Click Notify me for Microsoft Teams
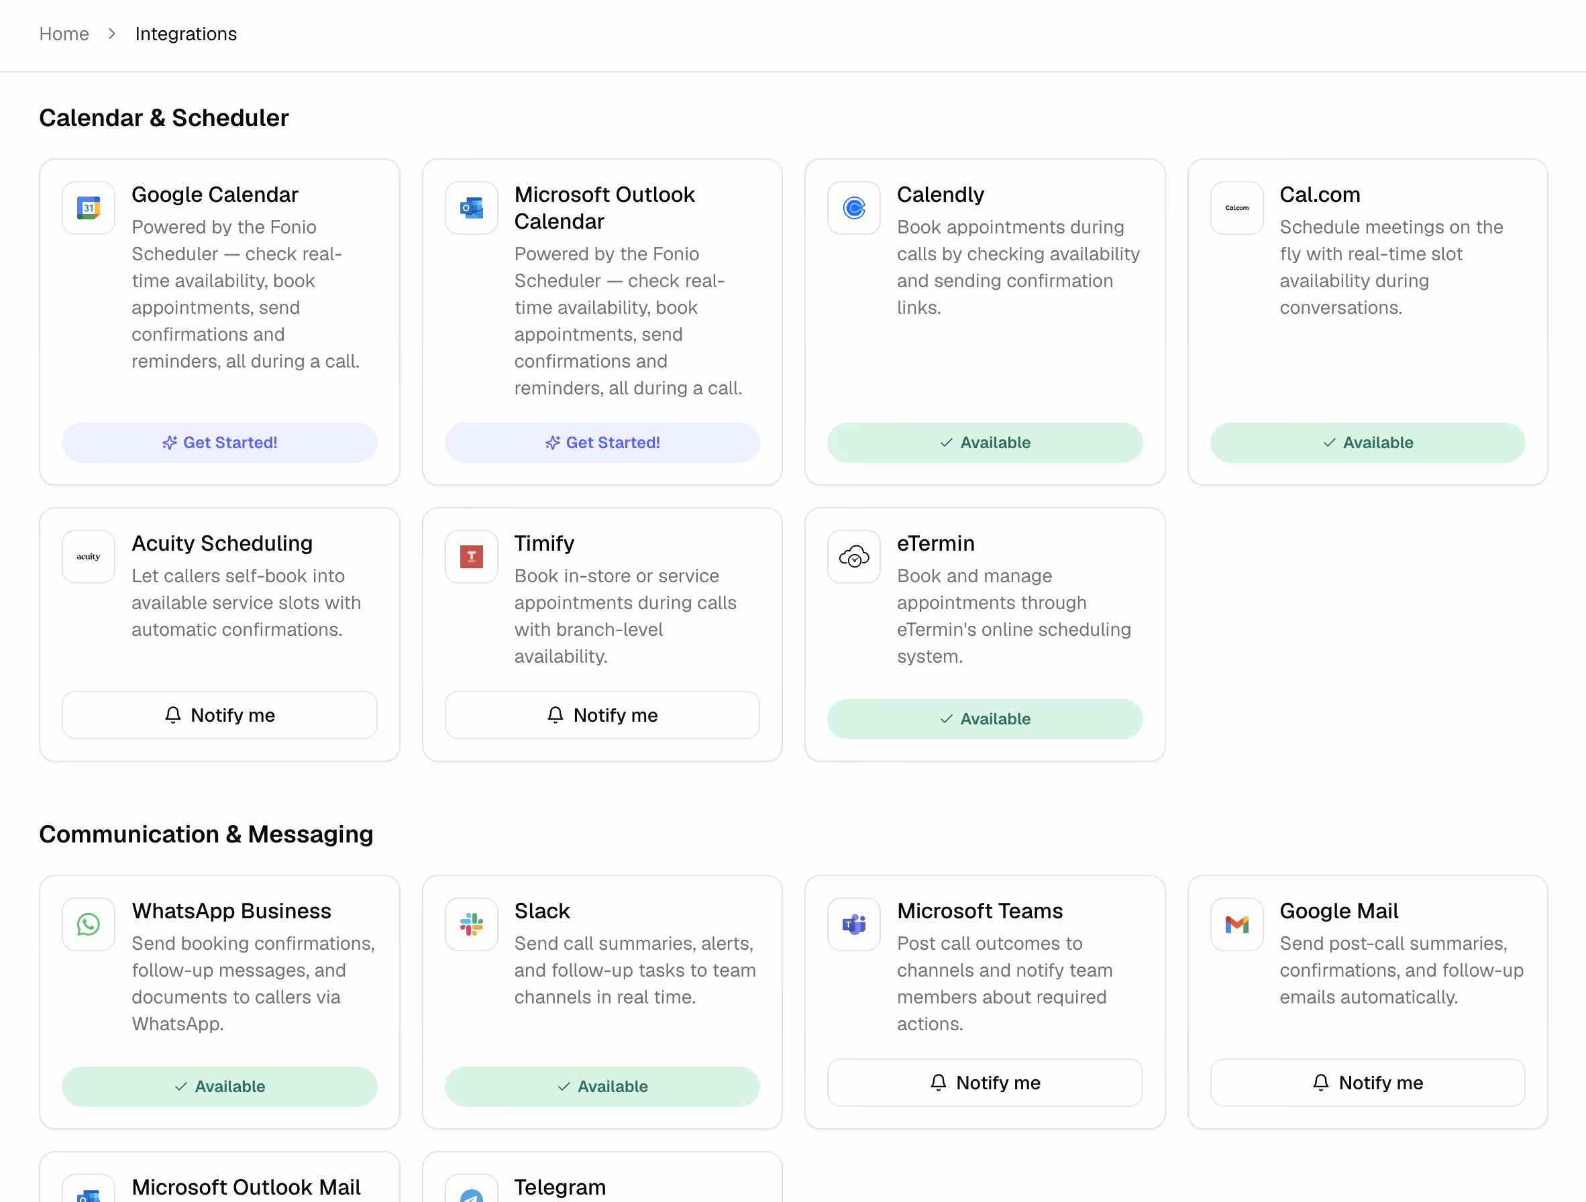The width and height of the screenshot is (1586, 1202). [984, 1083]
